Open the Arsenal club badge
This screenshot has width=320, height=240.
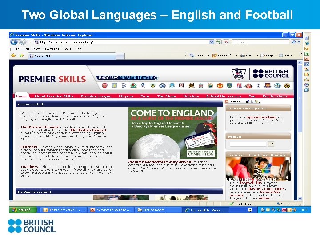104,86
